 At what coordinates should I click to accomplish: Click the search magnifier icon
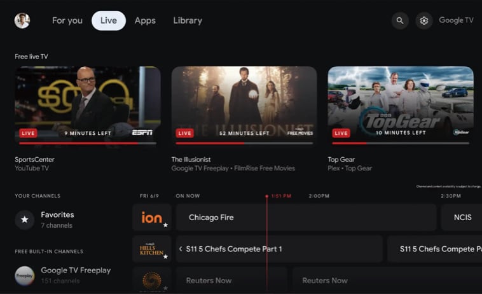(x=400, y=20)
